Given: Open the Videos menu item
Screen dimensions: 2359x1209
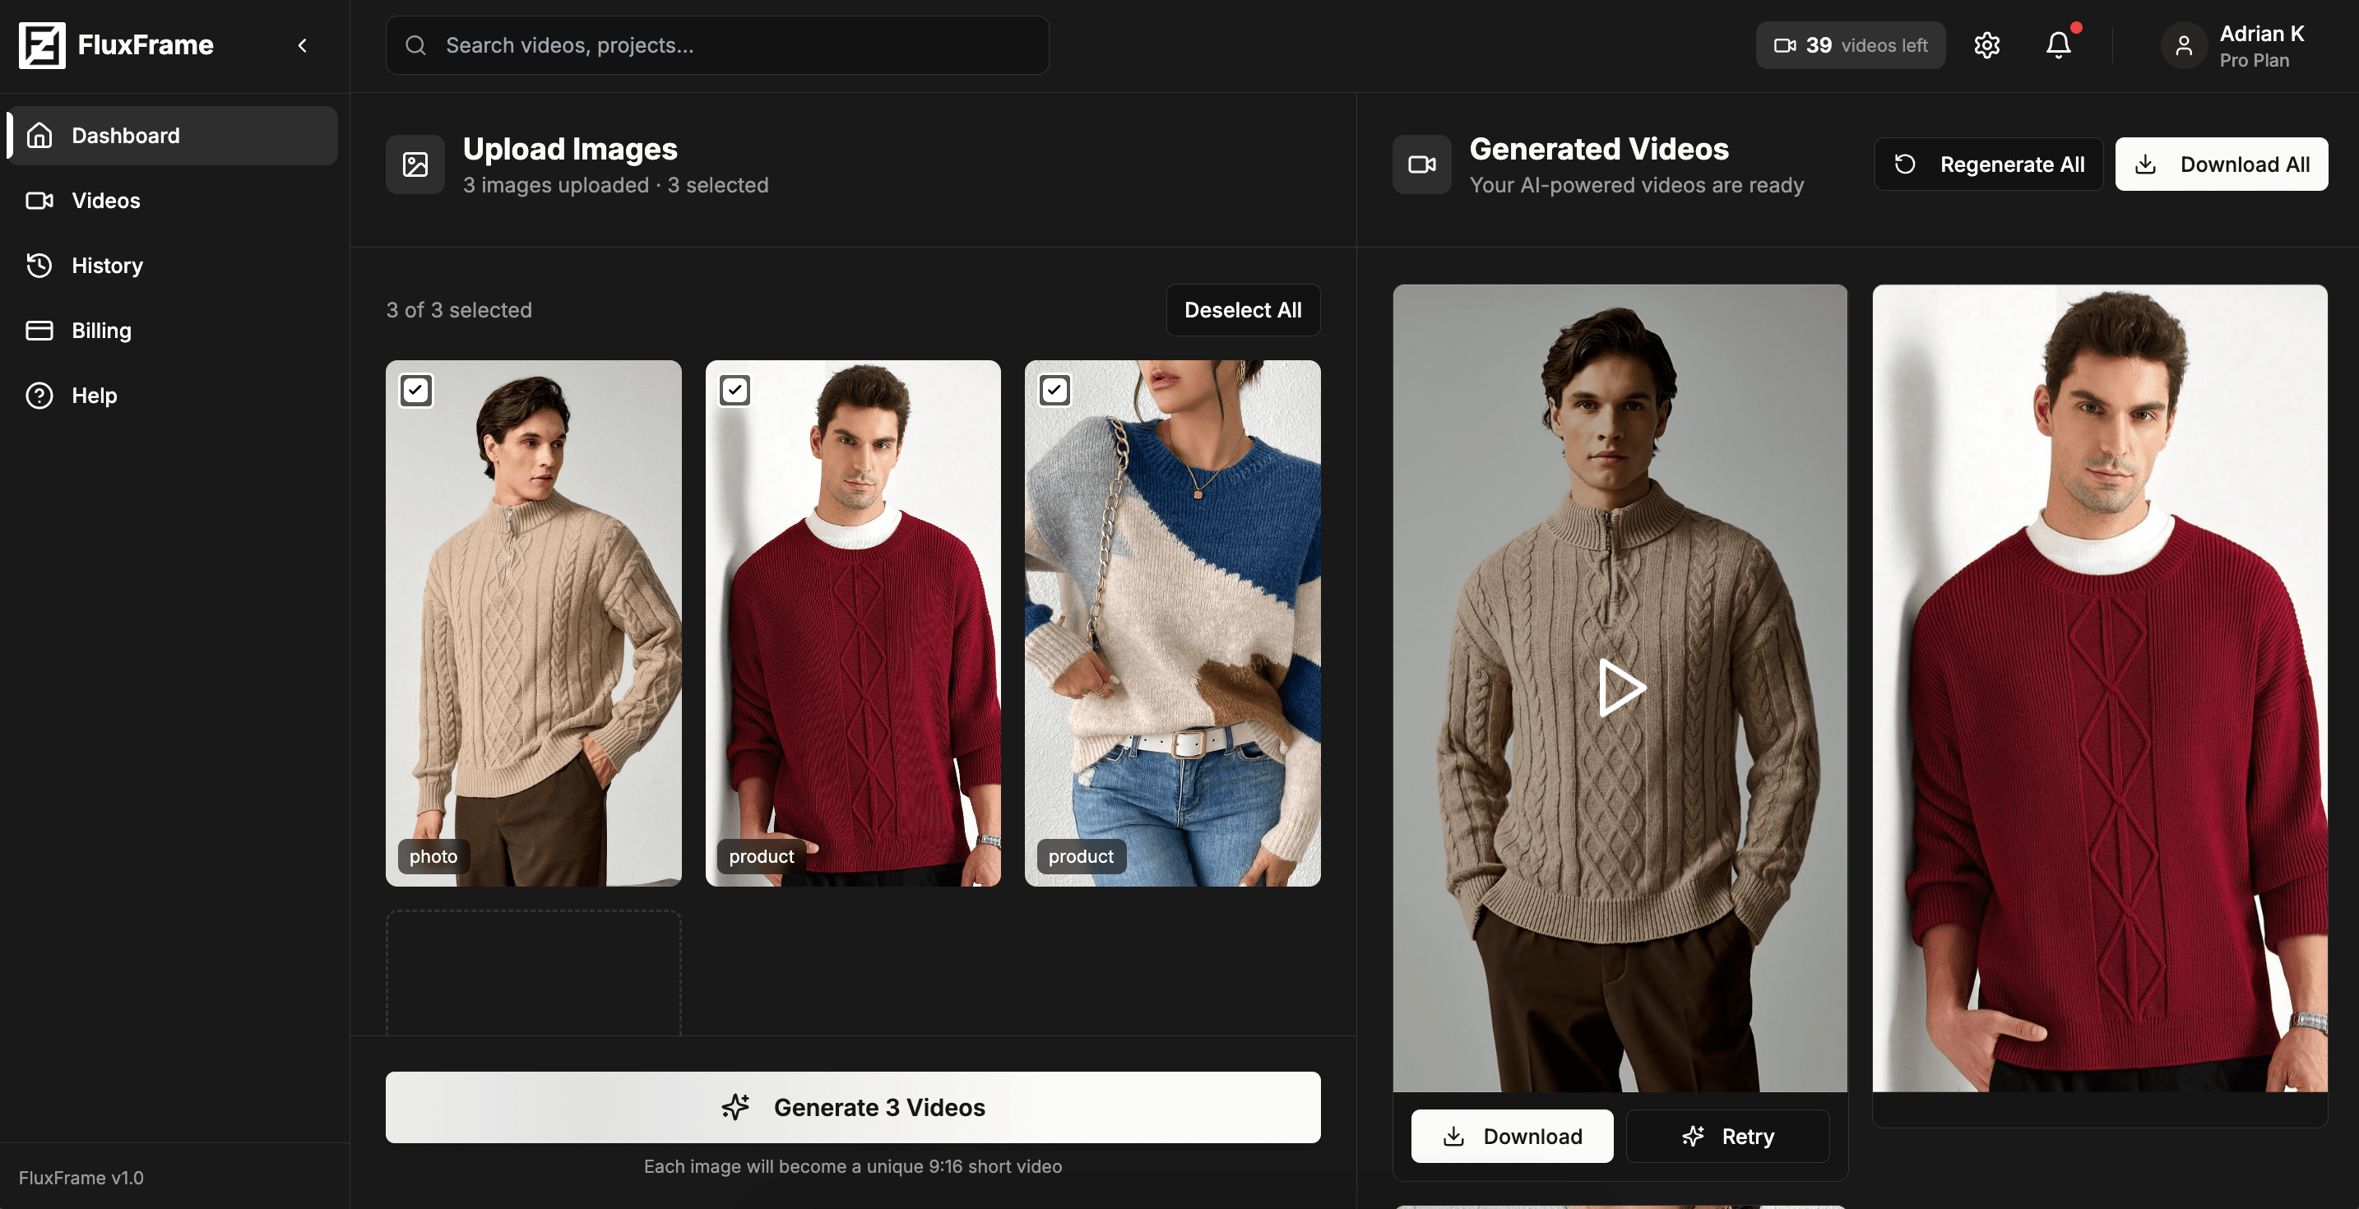Looking at the screenshot, I should (x=105, y=201).
